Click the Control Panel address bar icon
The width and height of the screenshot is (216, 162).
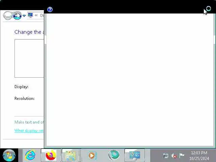pos(30,15)
